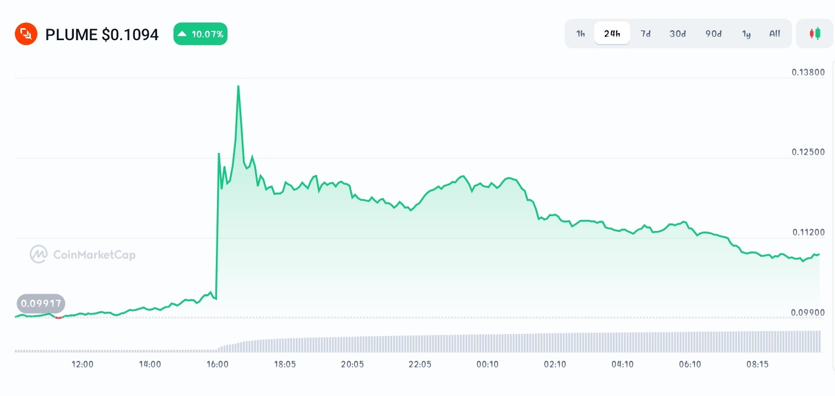835x396 pixels.
Task: Click the 22:05 time axis label
Action: tap(420, 364)
